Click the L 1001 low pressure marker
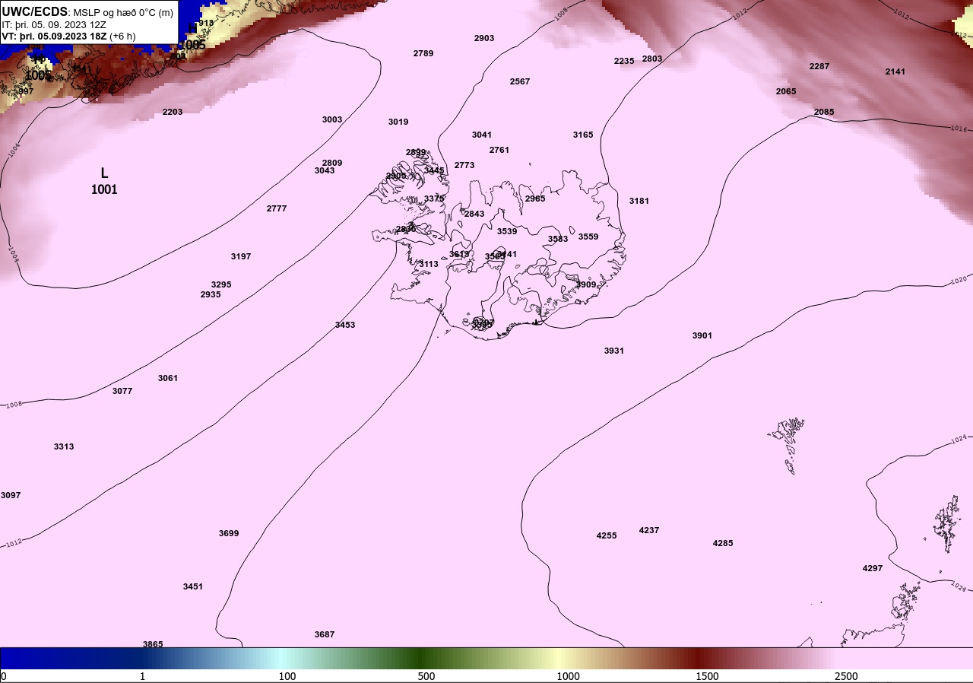 104,181
